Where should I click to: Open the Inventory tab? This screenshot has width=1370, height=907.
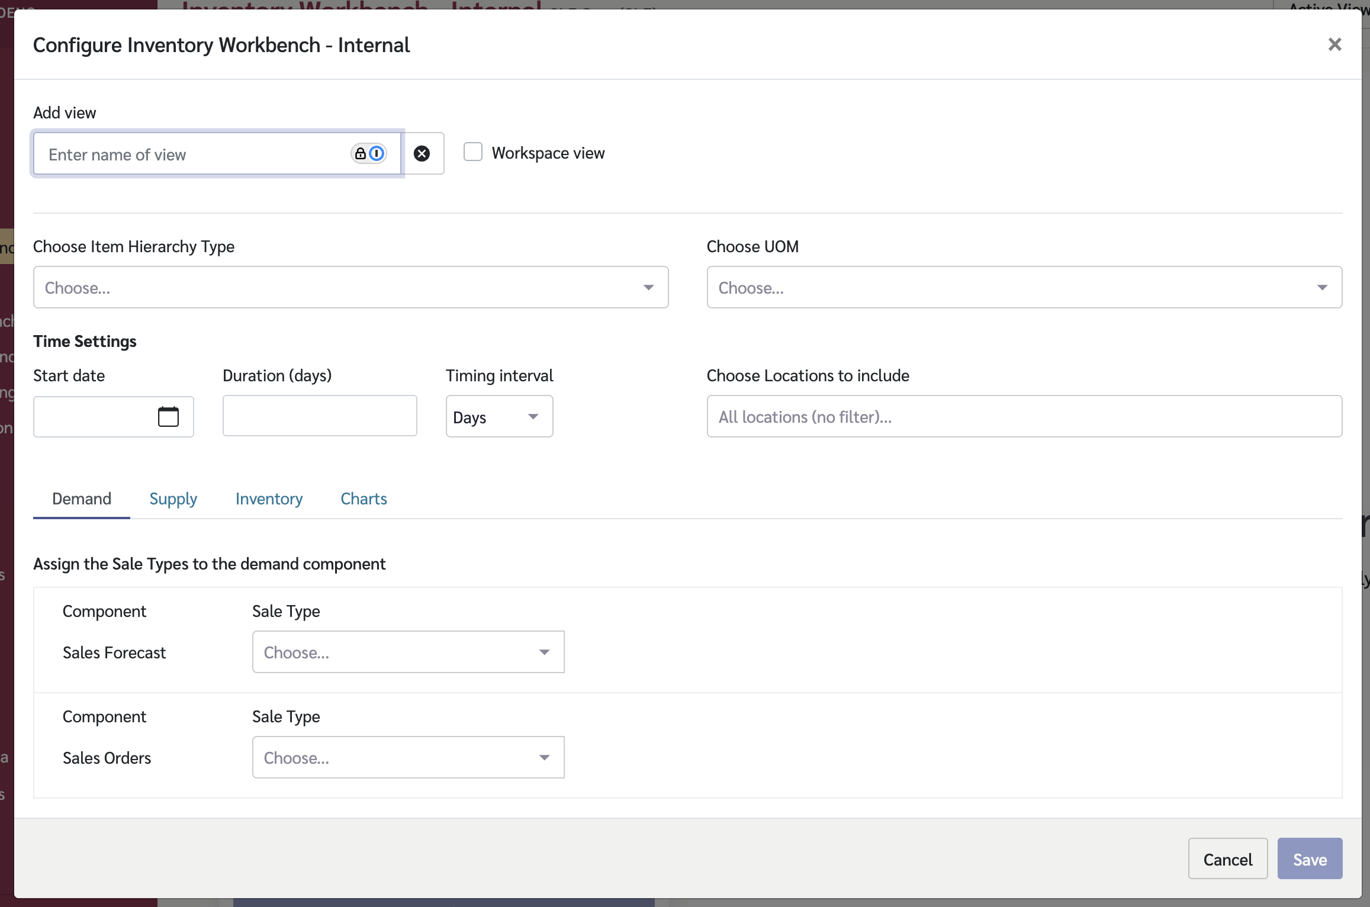tap(269, 499)
